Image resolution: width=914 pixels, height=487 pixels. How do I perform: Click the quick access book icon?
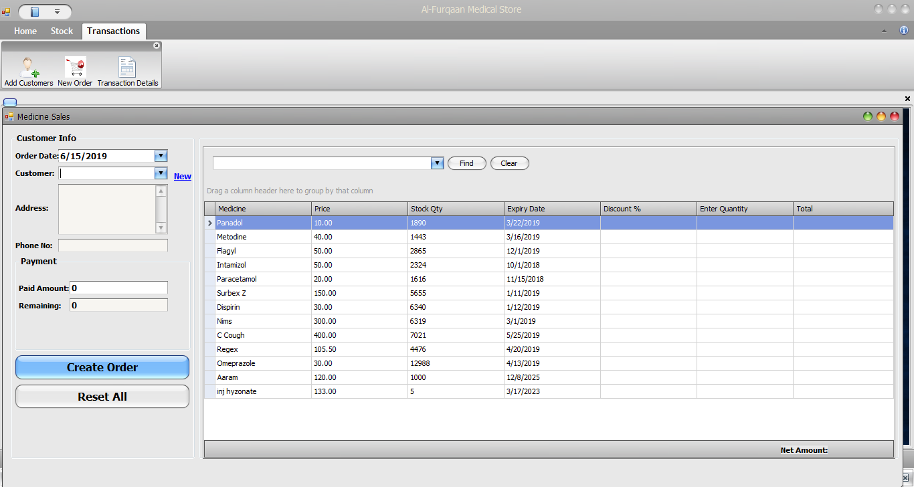(35, 11)
